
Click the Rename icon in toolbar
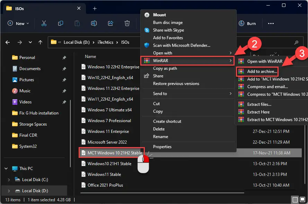pyautogui.click(x=94, y=23)
